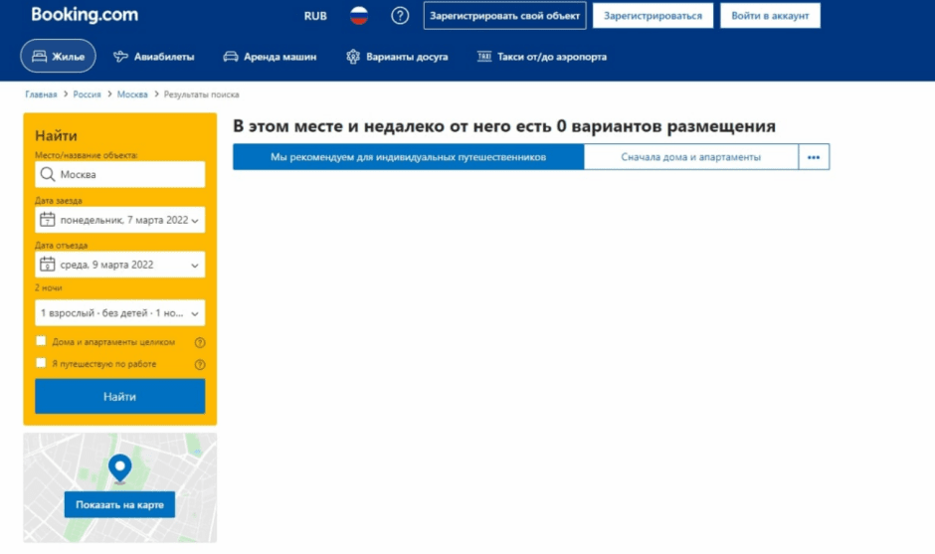This screenshot has width=935, height=554.
Task: Click help icon next to Дома и апартаменты целиком
Action: click(200, 342)
